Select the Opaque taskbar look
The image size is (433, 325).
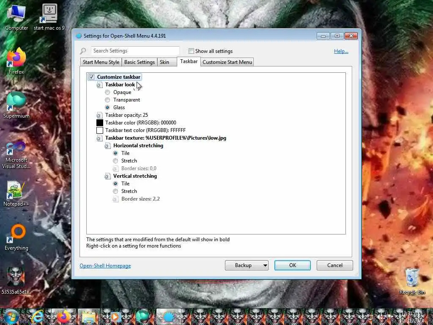[x=107, y=92]
